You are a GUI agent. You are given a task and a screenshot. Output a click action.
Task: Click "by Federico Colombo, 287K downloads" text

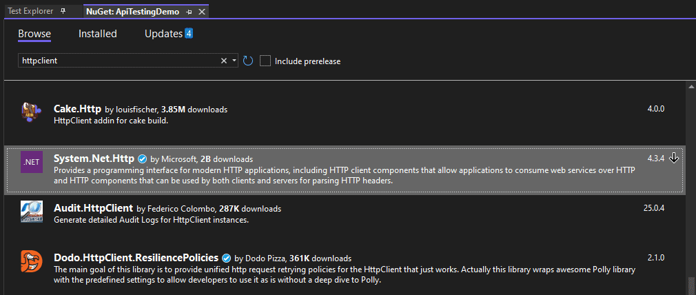(209, 208)
